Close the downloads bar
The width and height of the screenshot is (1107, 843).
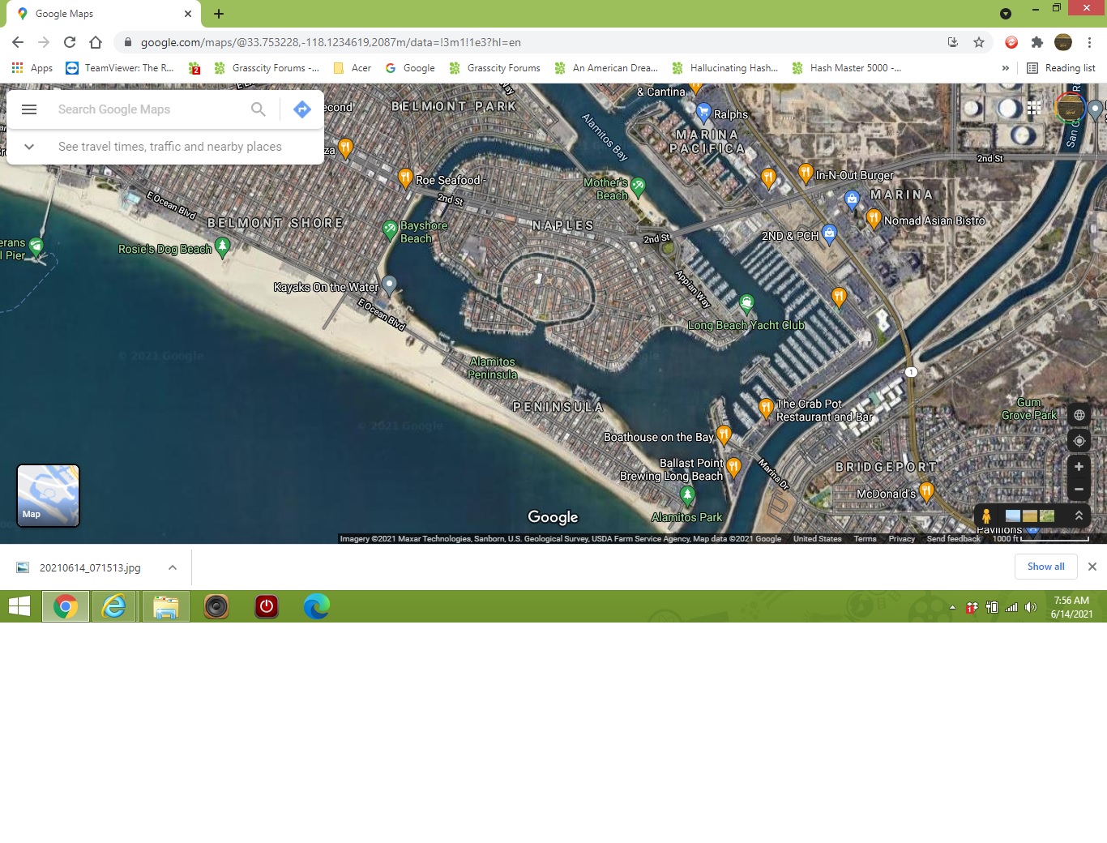[x=1092, y=567]
